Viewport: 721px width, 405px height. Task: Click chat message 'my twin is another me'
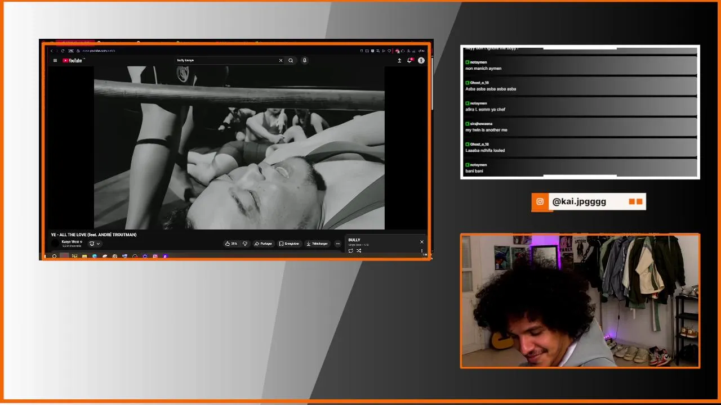486,130
